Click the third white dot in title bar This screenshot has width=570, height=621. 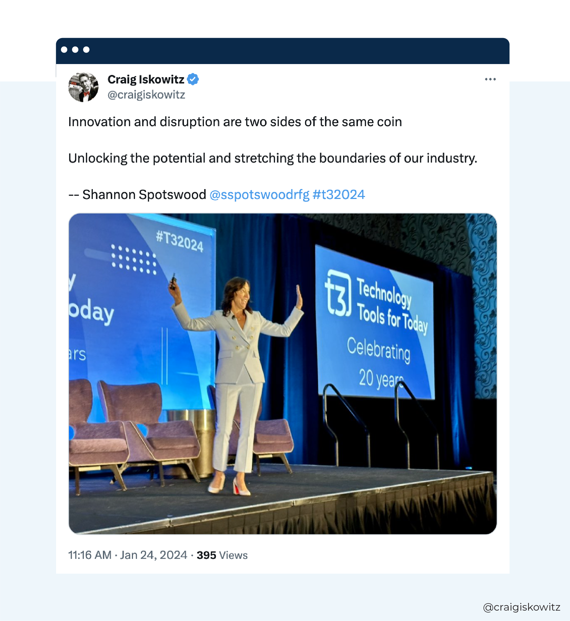pos(86,50)
